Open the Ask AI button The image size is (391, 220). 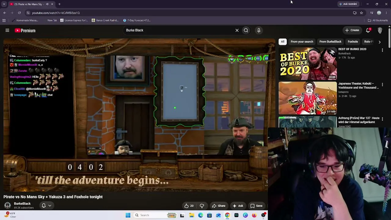[x=238, y=206]
